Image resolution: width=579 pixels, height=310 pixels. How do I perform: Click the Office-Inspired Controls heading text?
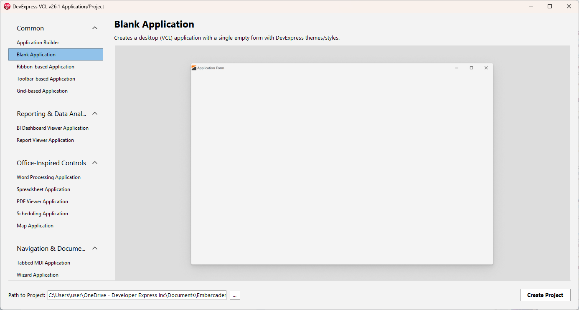(51, 163)
